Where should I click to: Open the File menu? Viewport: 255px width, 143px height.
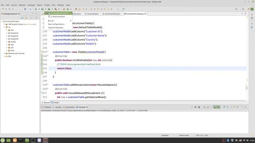click(x=2, y=5)
